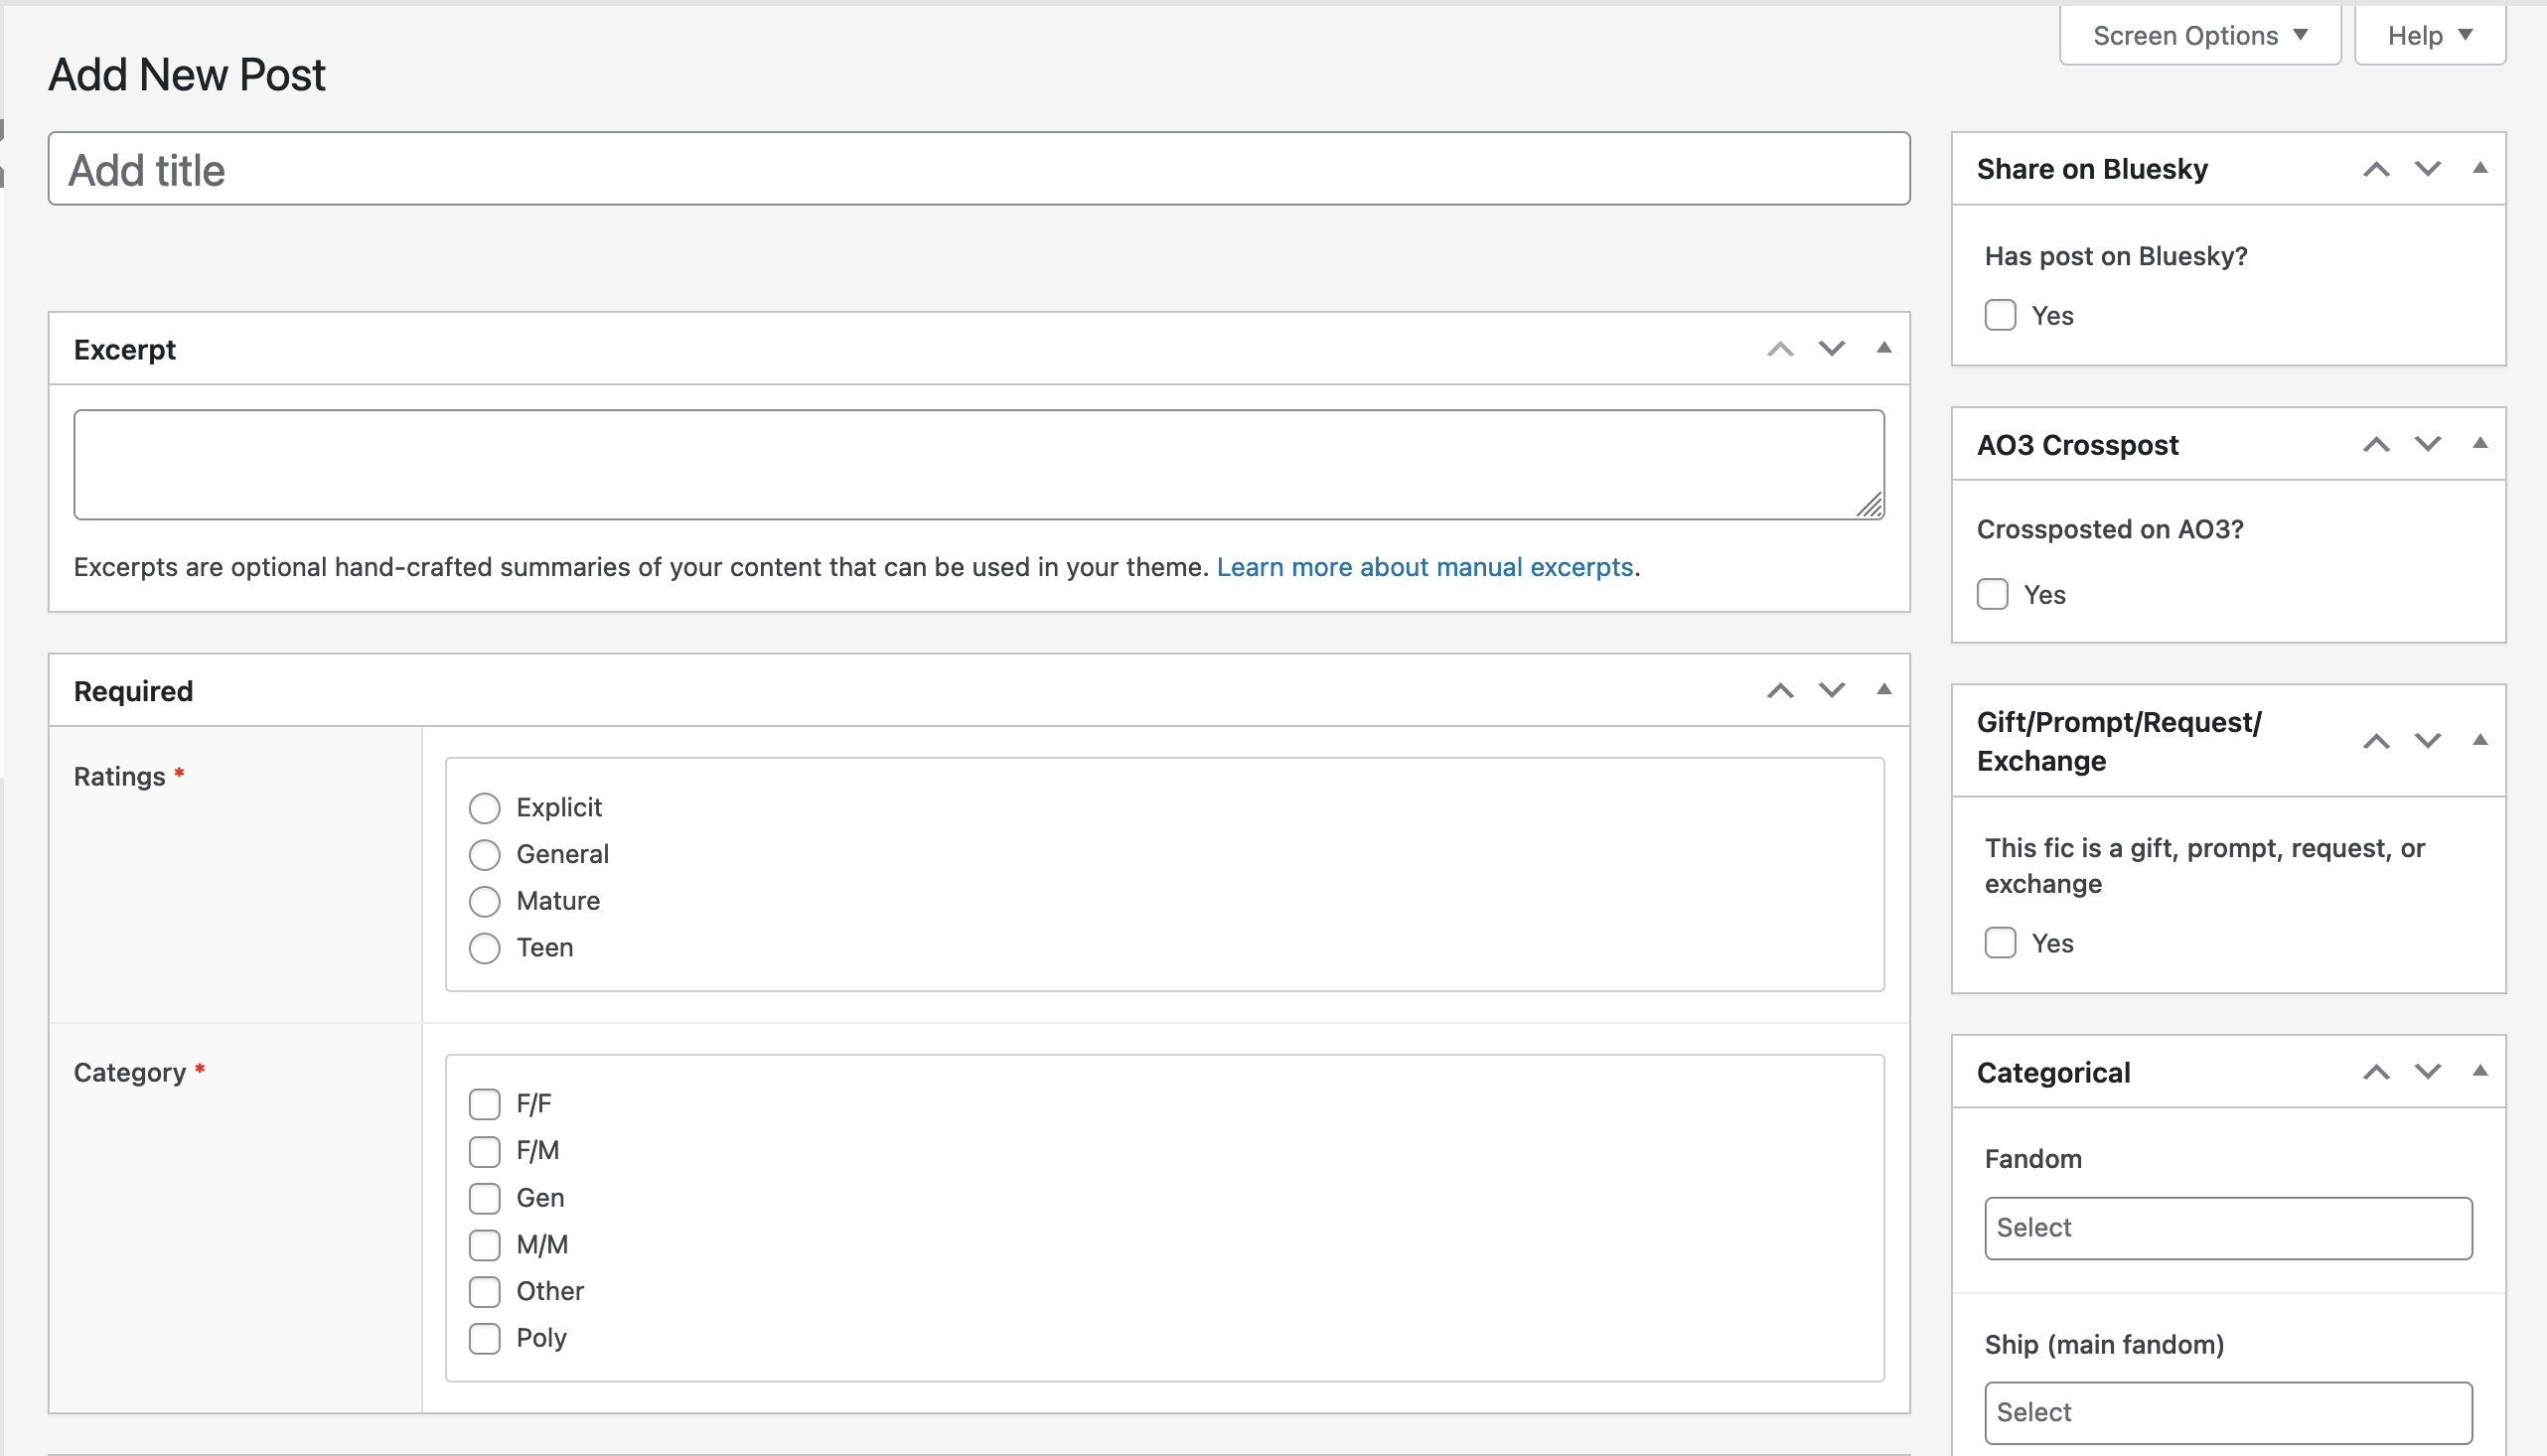Enable Yes for Has post on Bluesky
This screenshot has height=1456, width=2547.
pos(2000,315)
